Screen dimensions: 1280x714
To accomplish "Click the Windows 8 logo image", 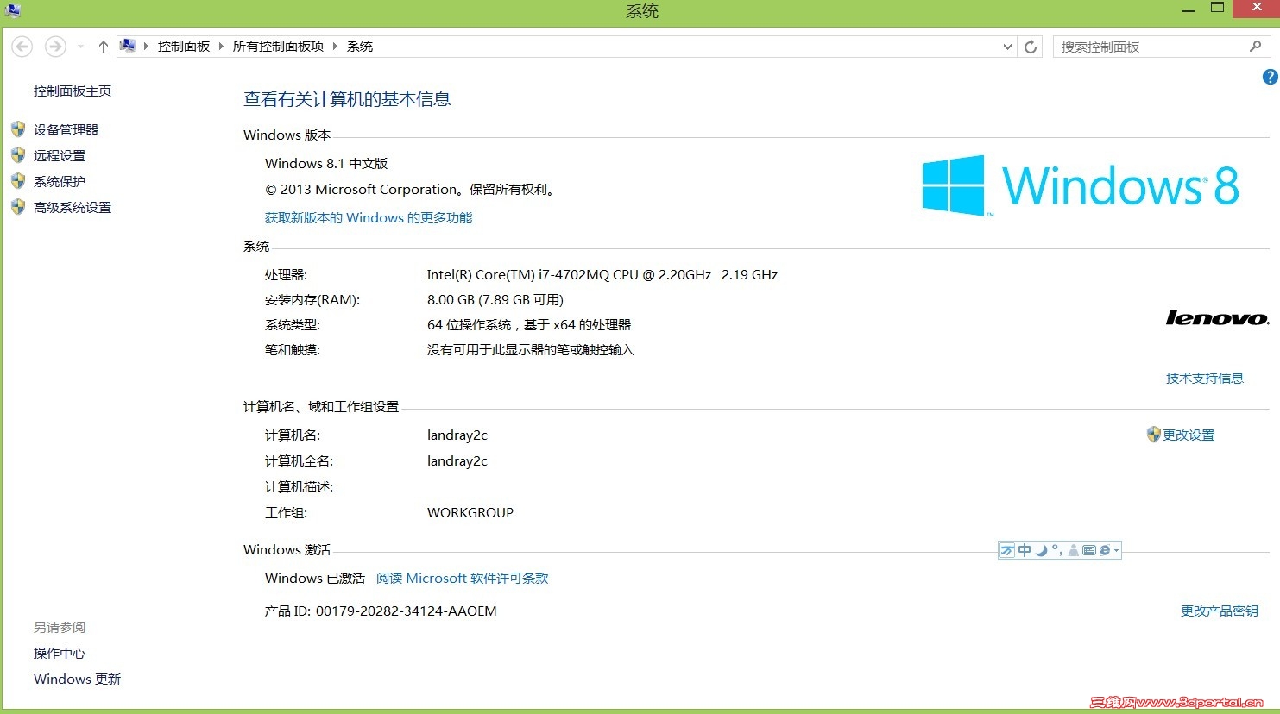I will 1081,185.
